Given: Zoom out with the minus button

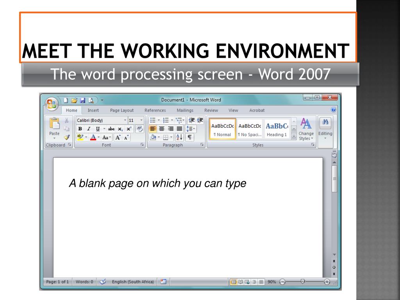Looking at the screenshot, I should [282, 282].
